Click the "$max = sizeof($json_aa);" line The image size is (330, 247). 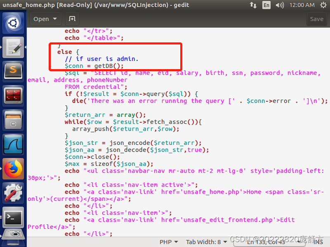pyautogui.click(x=109, y=164)
